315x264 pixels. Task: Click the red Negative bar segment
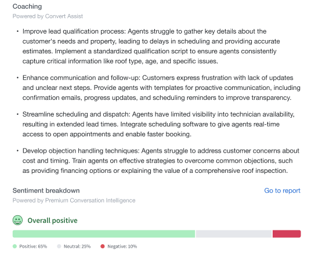pyautogui.click(x=287, y=234)
